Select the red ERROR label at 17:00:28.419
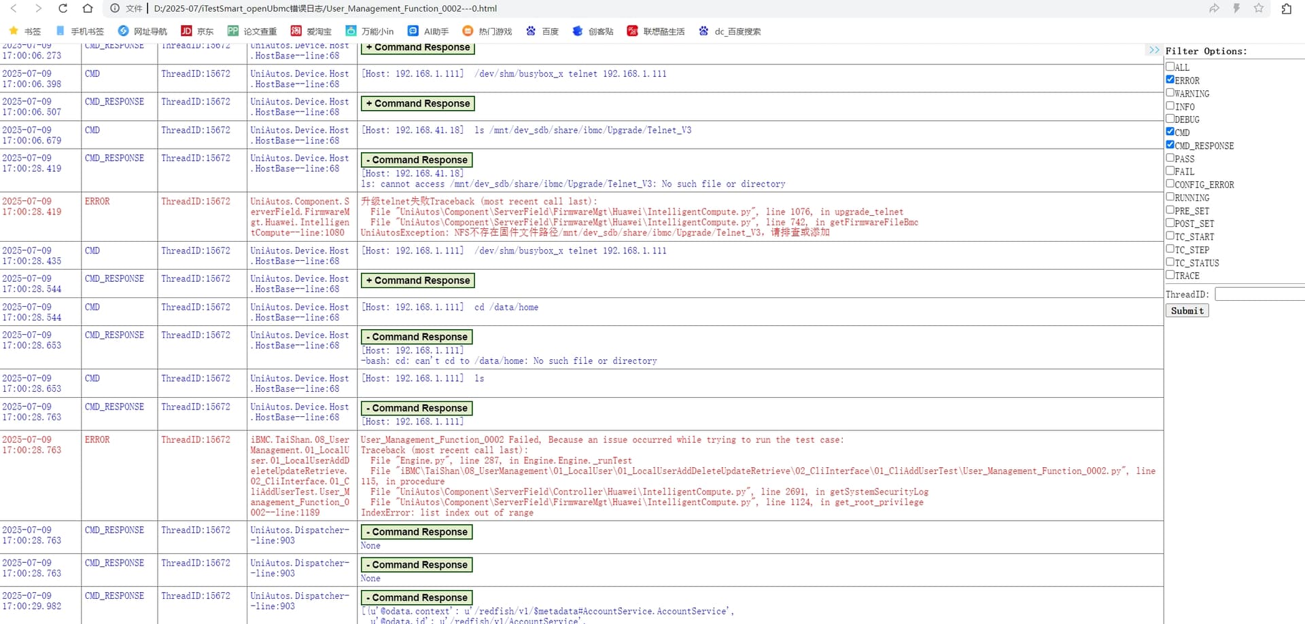The image size is (1305, 624). tap(97, 202)
